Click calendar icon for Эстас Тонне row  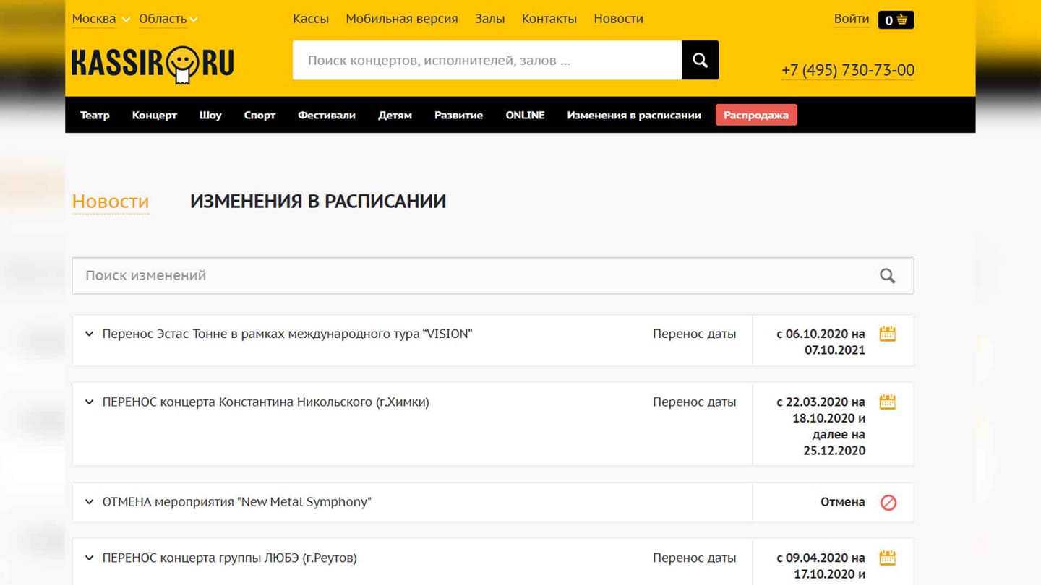(x=887, y=334)
